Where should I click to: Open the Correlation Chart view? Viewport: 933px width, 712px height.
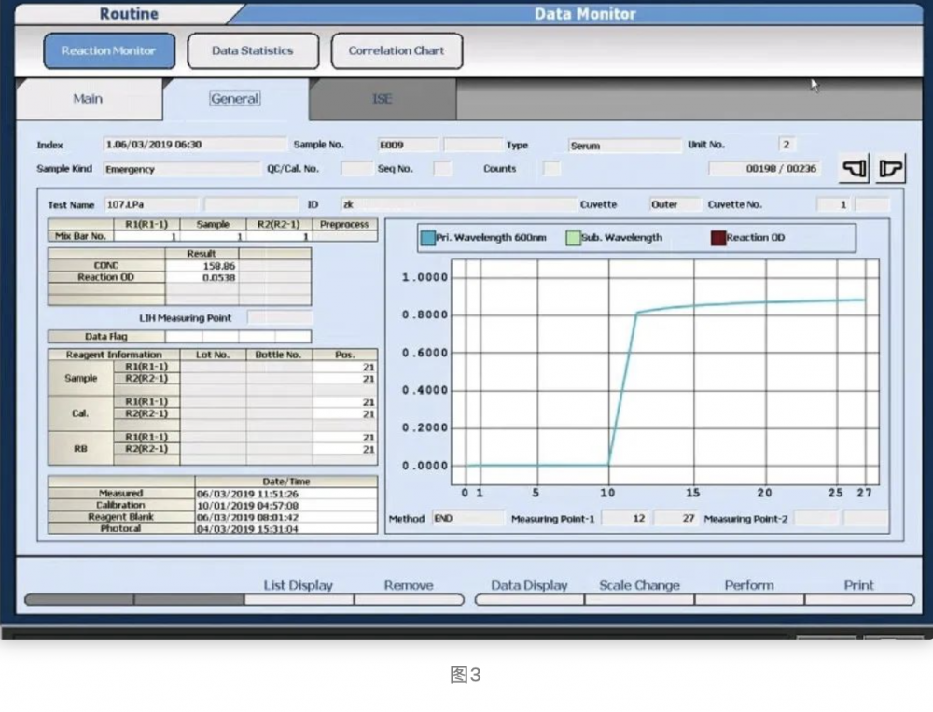tap(397, 51)
